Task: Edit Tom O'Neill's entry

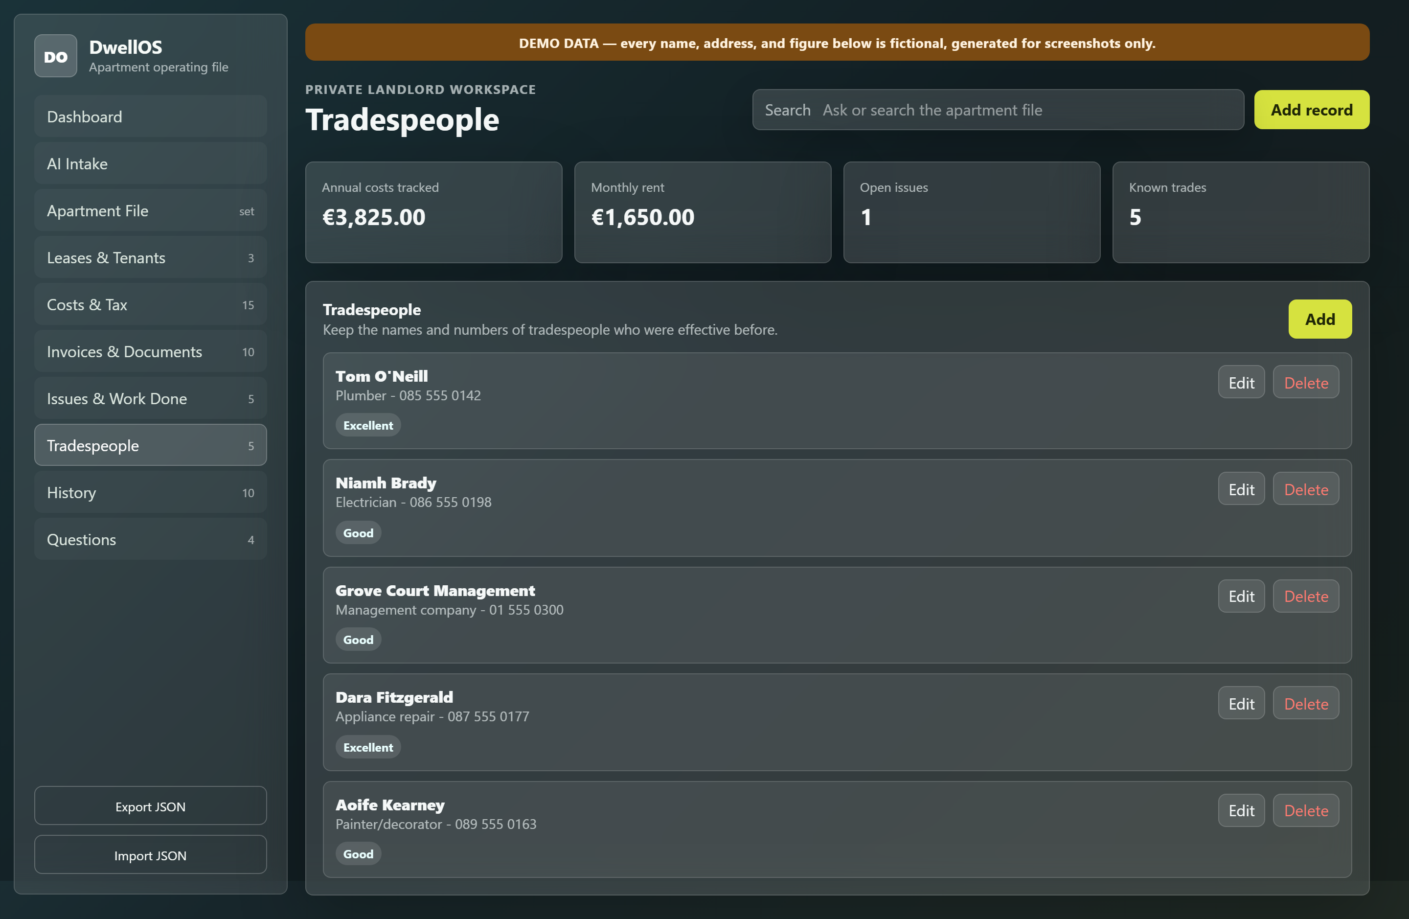Action: pos(1242,383)
